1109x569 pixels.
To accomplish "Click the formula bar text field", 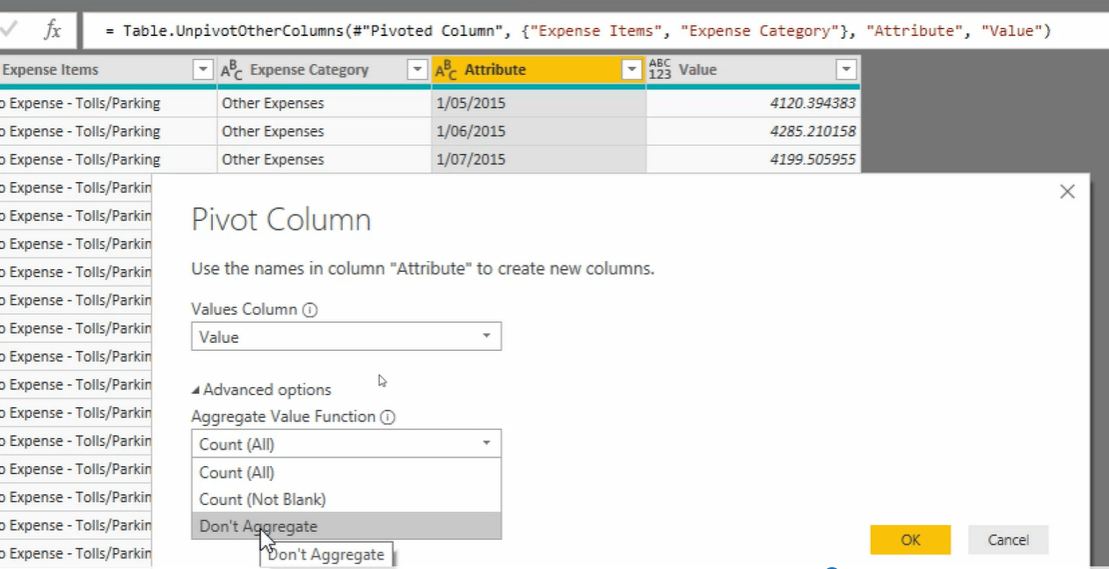I will (x=595, y=31).
